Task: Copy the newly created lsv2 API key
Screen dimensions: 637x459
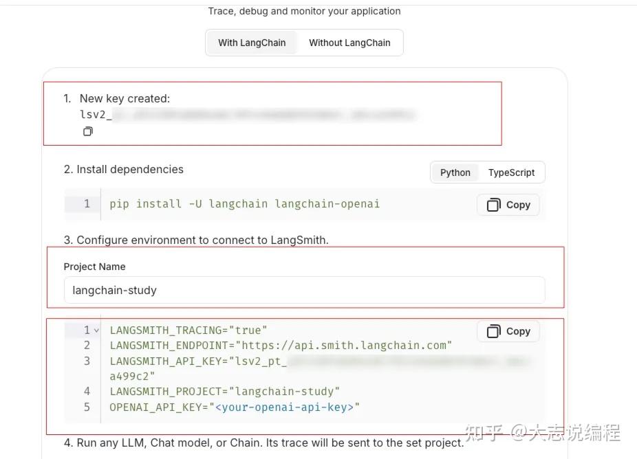Action: pyautogui.click(x=88, y=131)
